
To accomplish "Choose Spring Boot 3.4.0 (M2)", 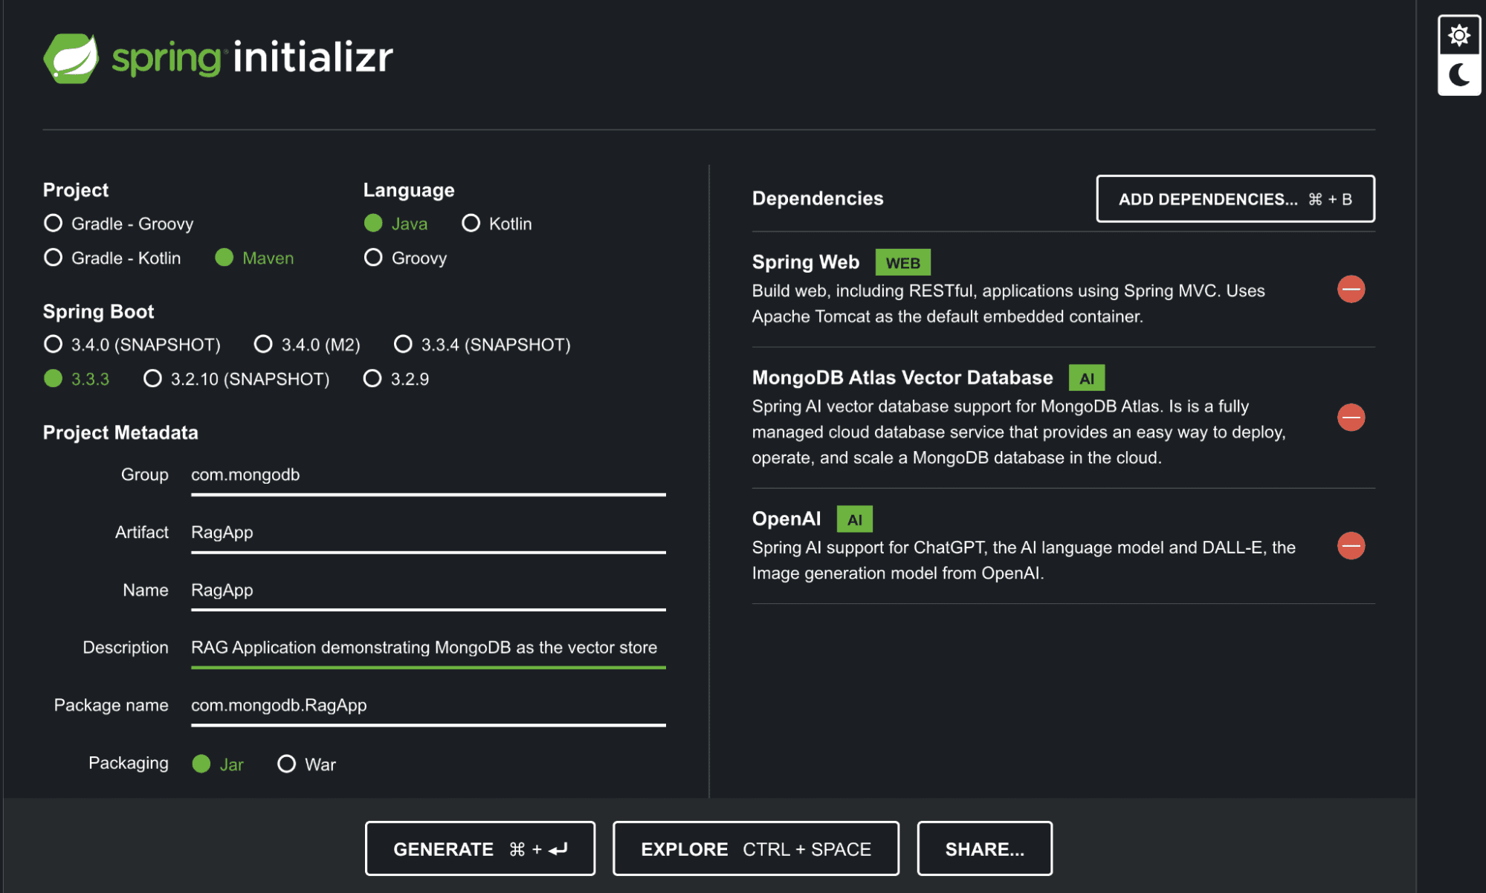I will pyautogui.click(x=263, y=344).
